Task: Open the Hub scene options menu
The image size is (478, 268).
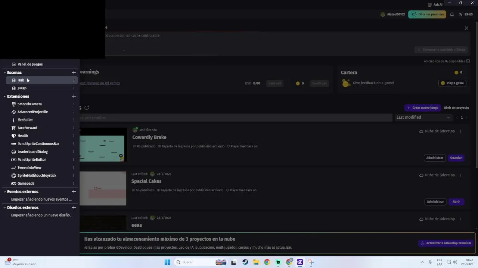Action: point(74,80)
